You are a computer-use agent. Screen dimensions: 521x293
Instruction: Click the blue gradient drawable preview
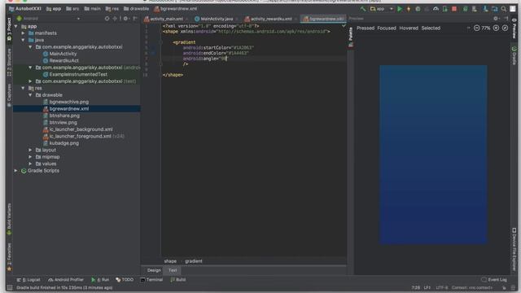[433, 155]
